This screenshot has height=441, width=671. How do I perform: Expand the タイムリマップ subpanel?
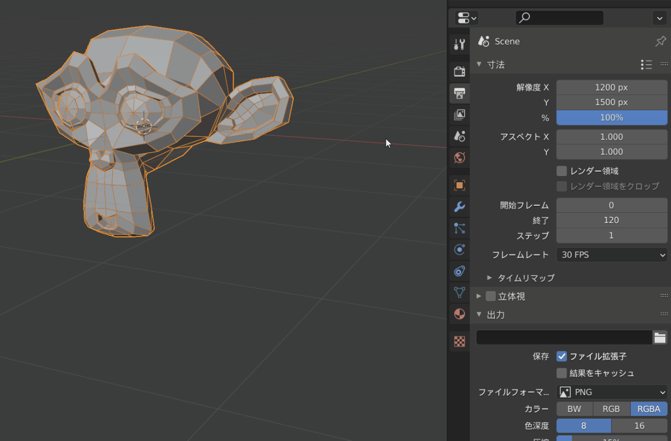pyautogui.click(x=489, y=278)
